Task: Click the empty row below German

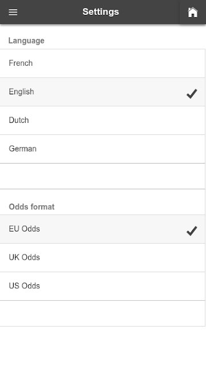Action: [x=102, y=176]
